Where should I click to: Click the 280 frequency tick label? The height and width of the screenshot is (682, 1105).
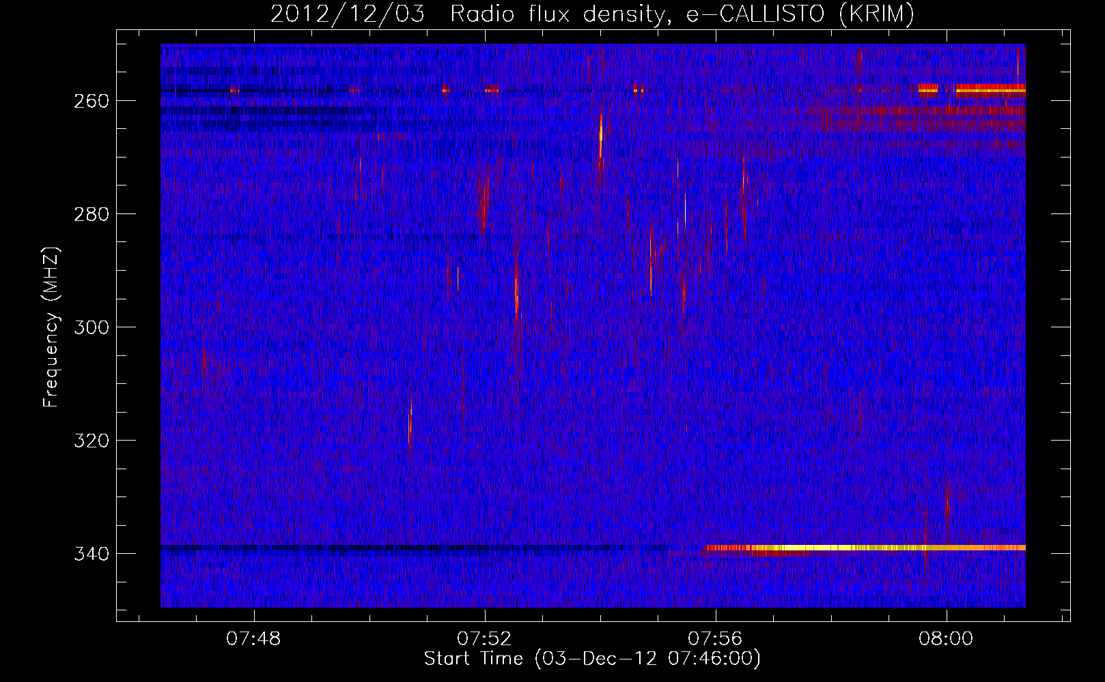92,214
